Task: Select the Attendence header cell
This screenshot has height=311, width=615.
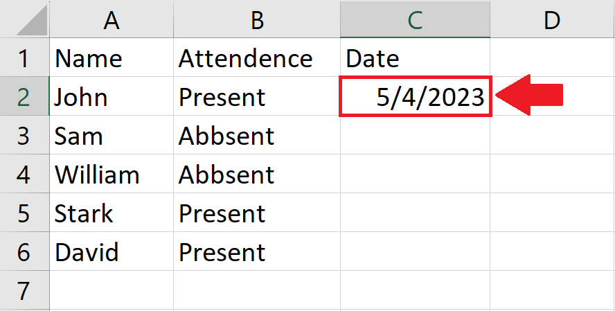Action: pos(257,57)
